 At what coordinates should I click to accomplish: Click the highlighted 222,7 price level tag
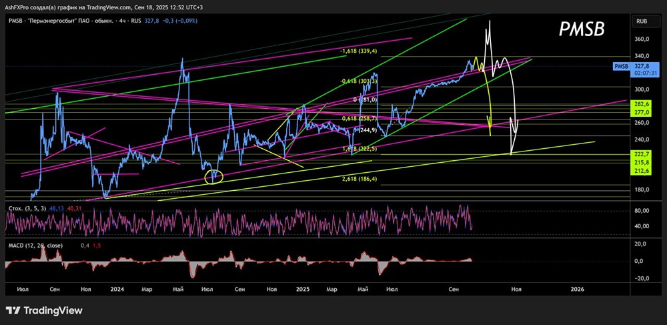(x=642, y=154)
